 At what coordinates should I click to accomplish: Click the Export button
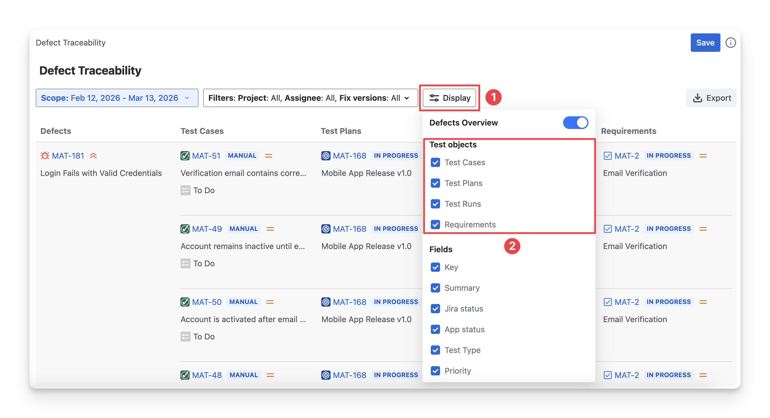click(x=711, y=98)
